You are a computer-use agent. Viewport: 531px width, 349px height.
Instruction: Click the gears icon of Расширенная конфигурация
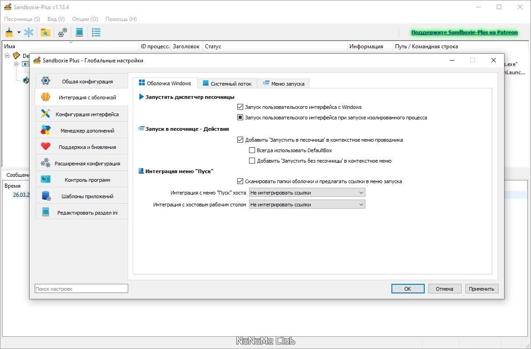coord(46,163)
